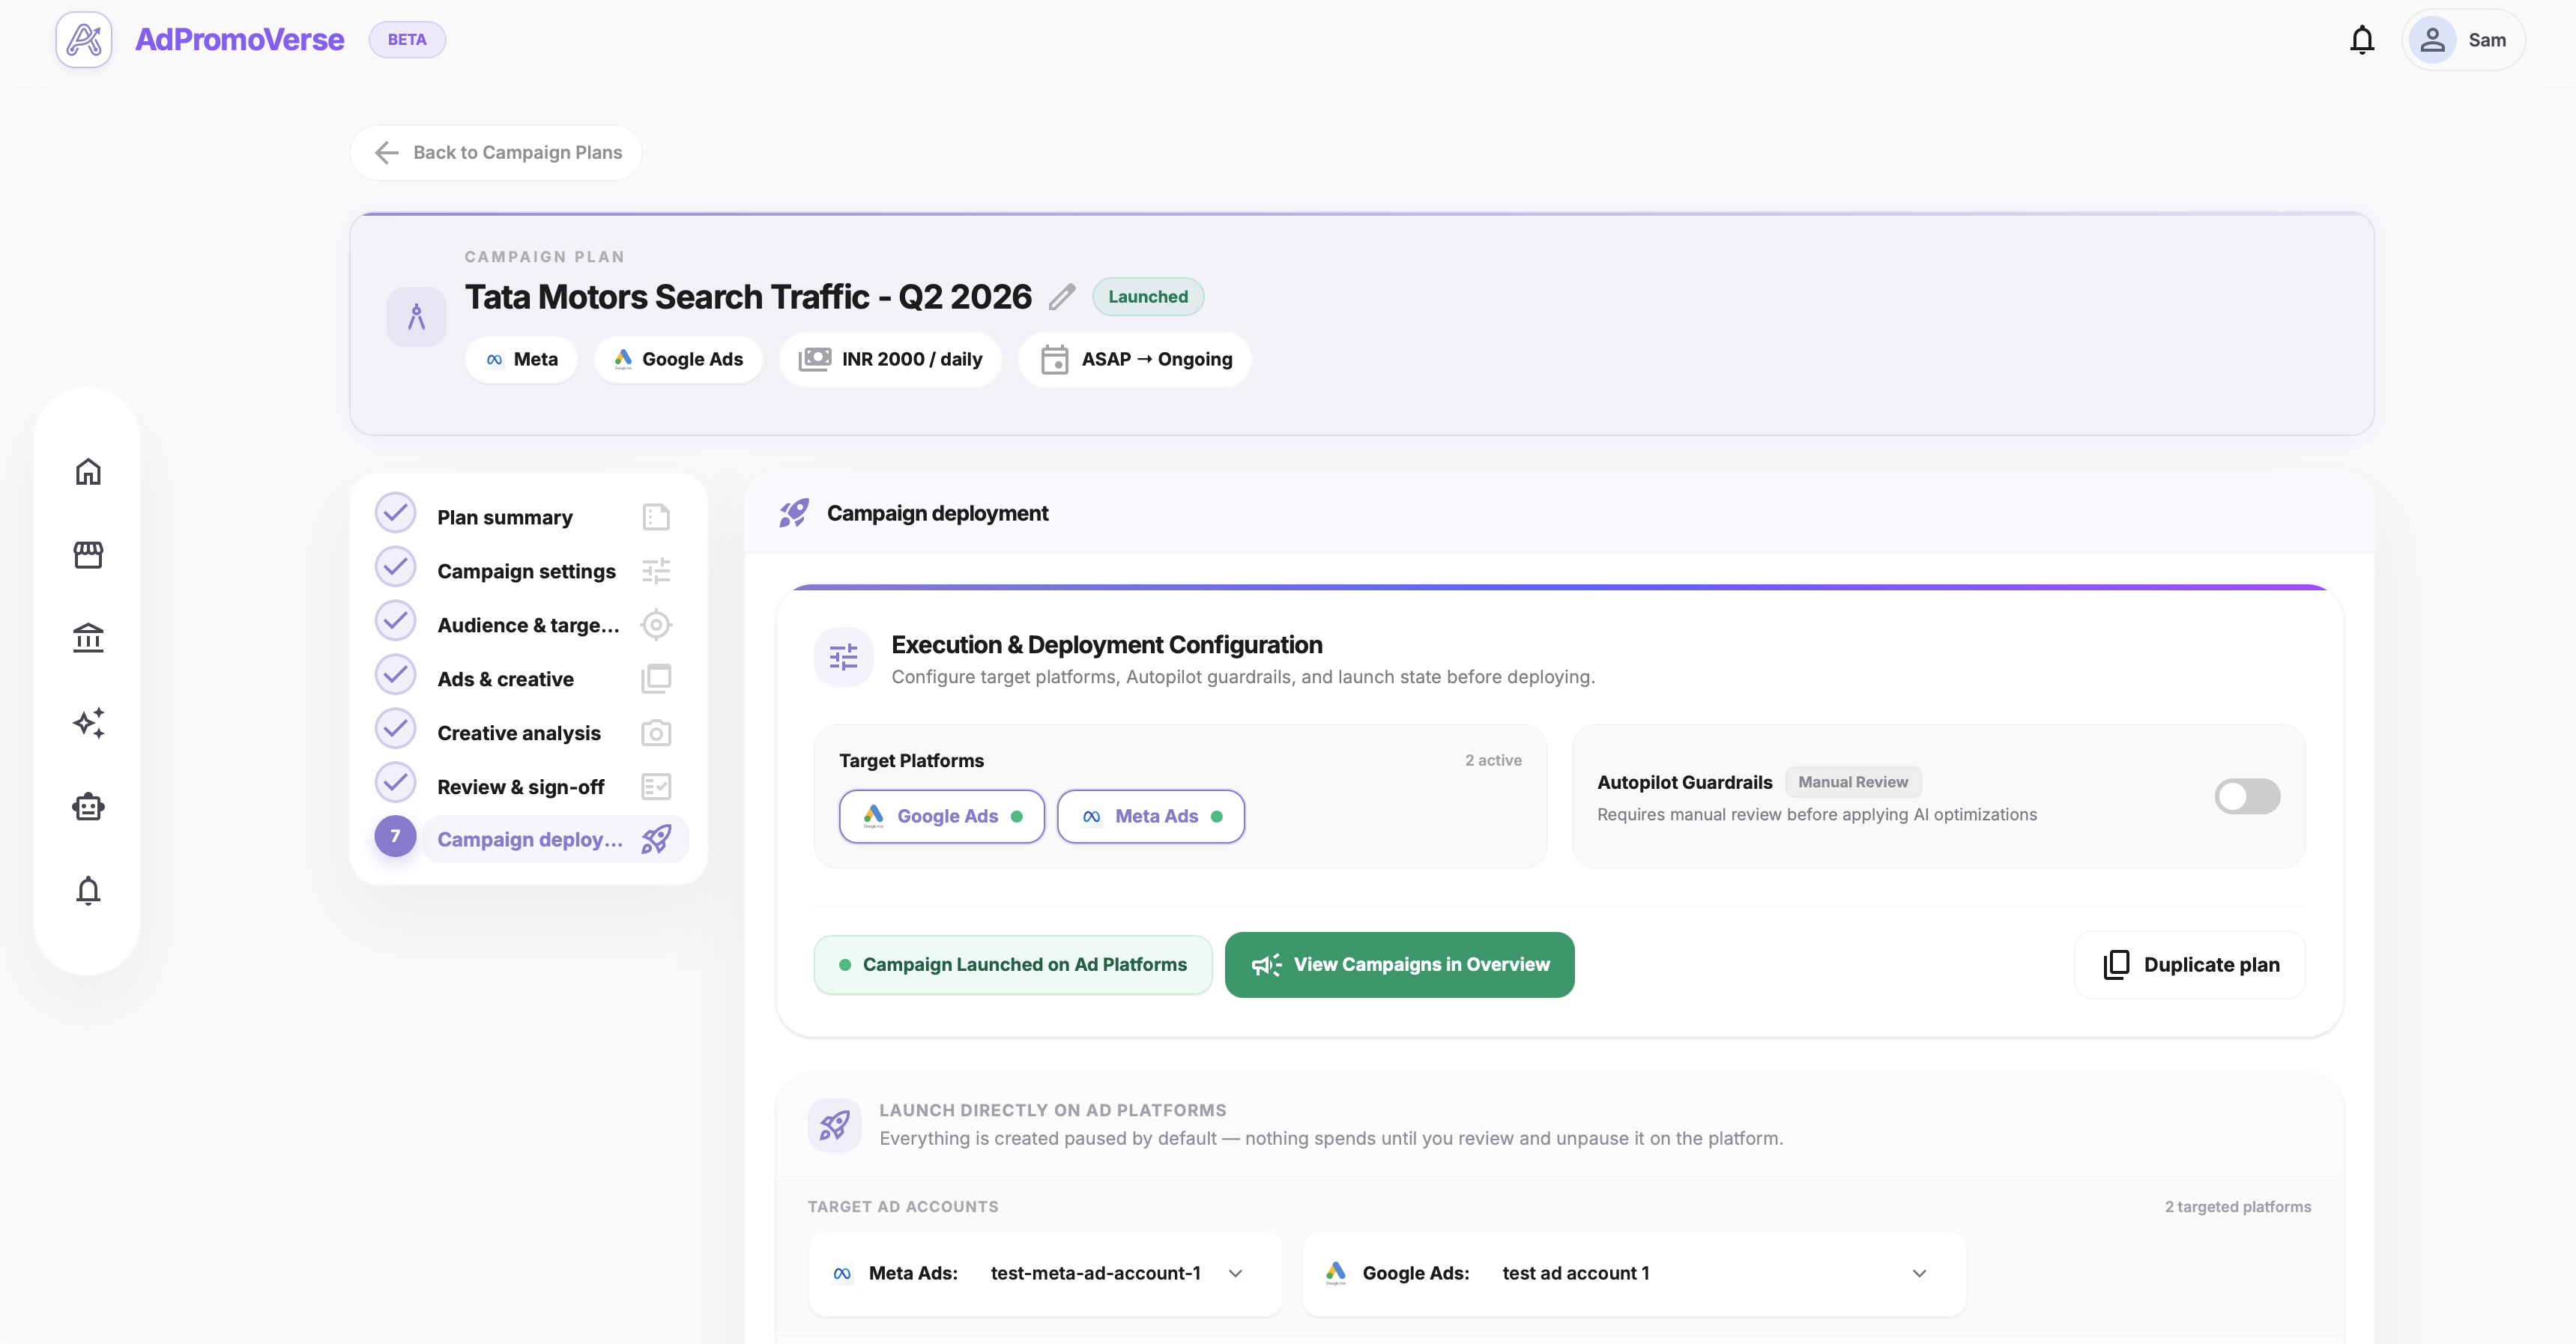Click the Campaign settings sliders icon
Screen dimensions: 2576x1344
pos(656,571)
